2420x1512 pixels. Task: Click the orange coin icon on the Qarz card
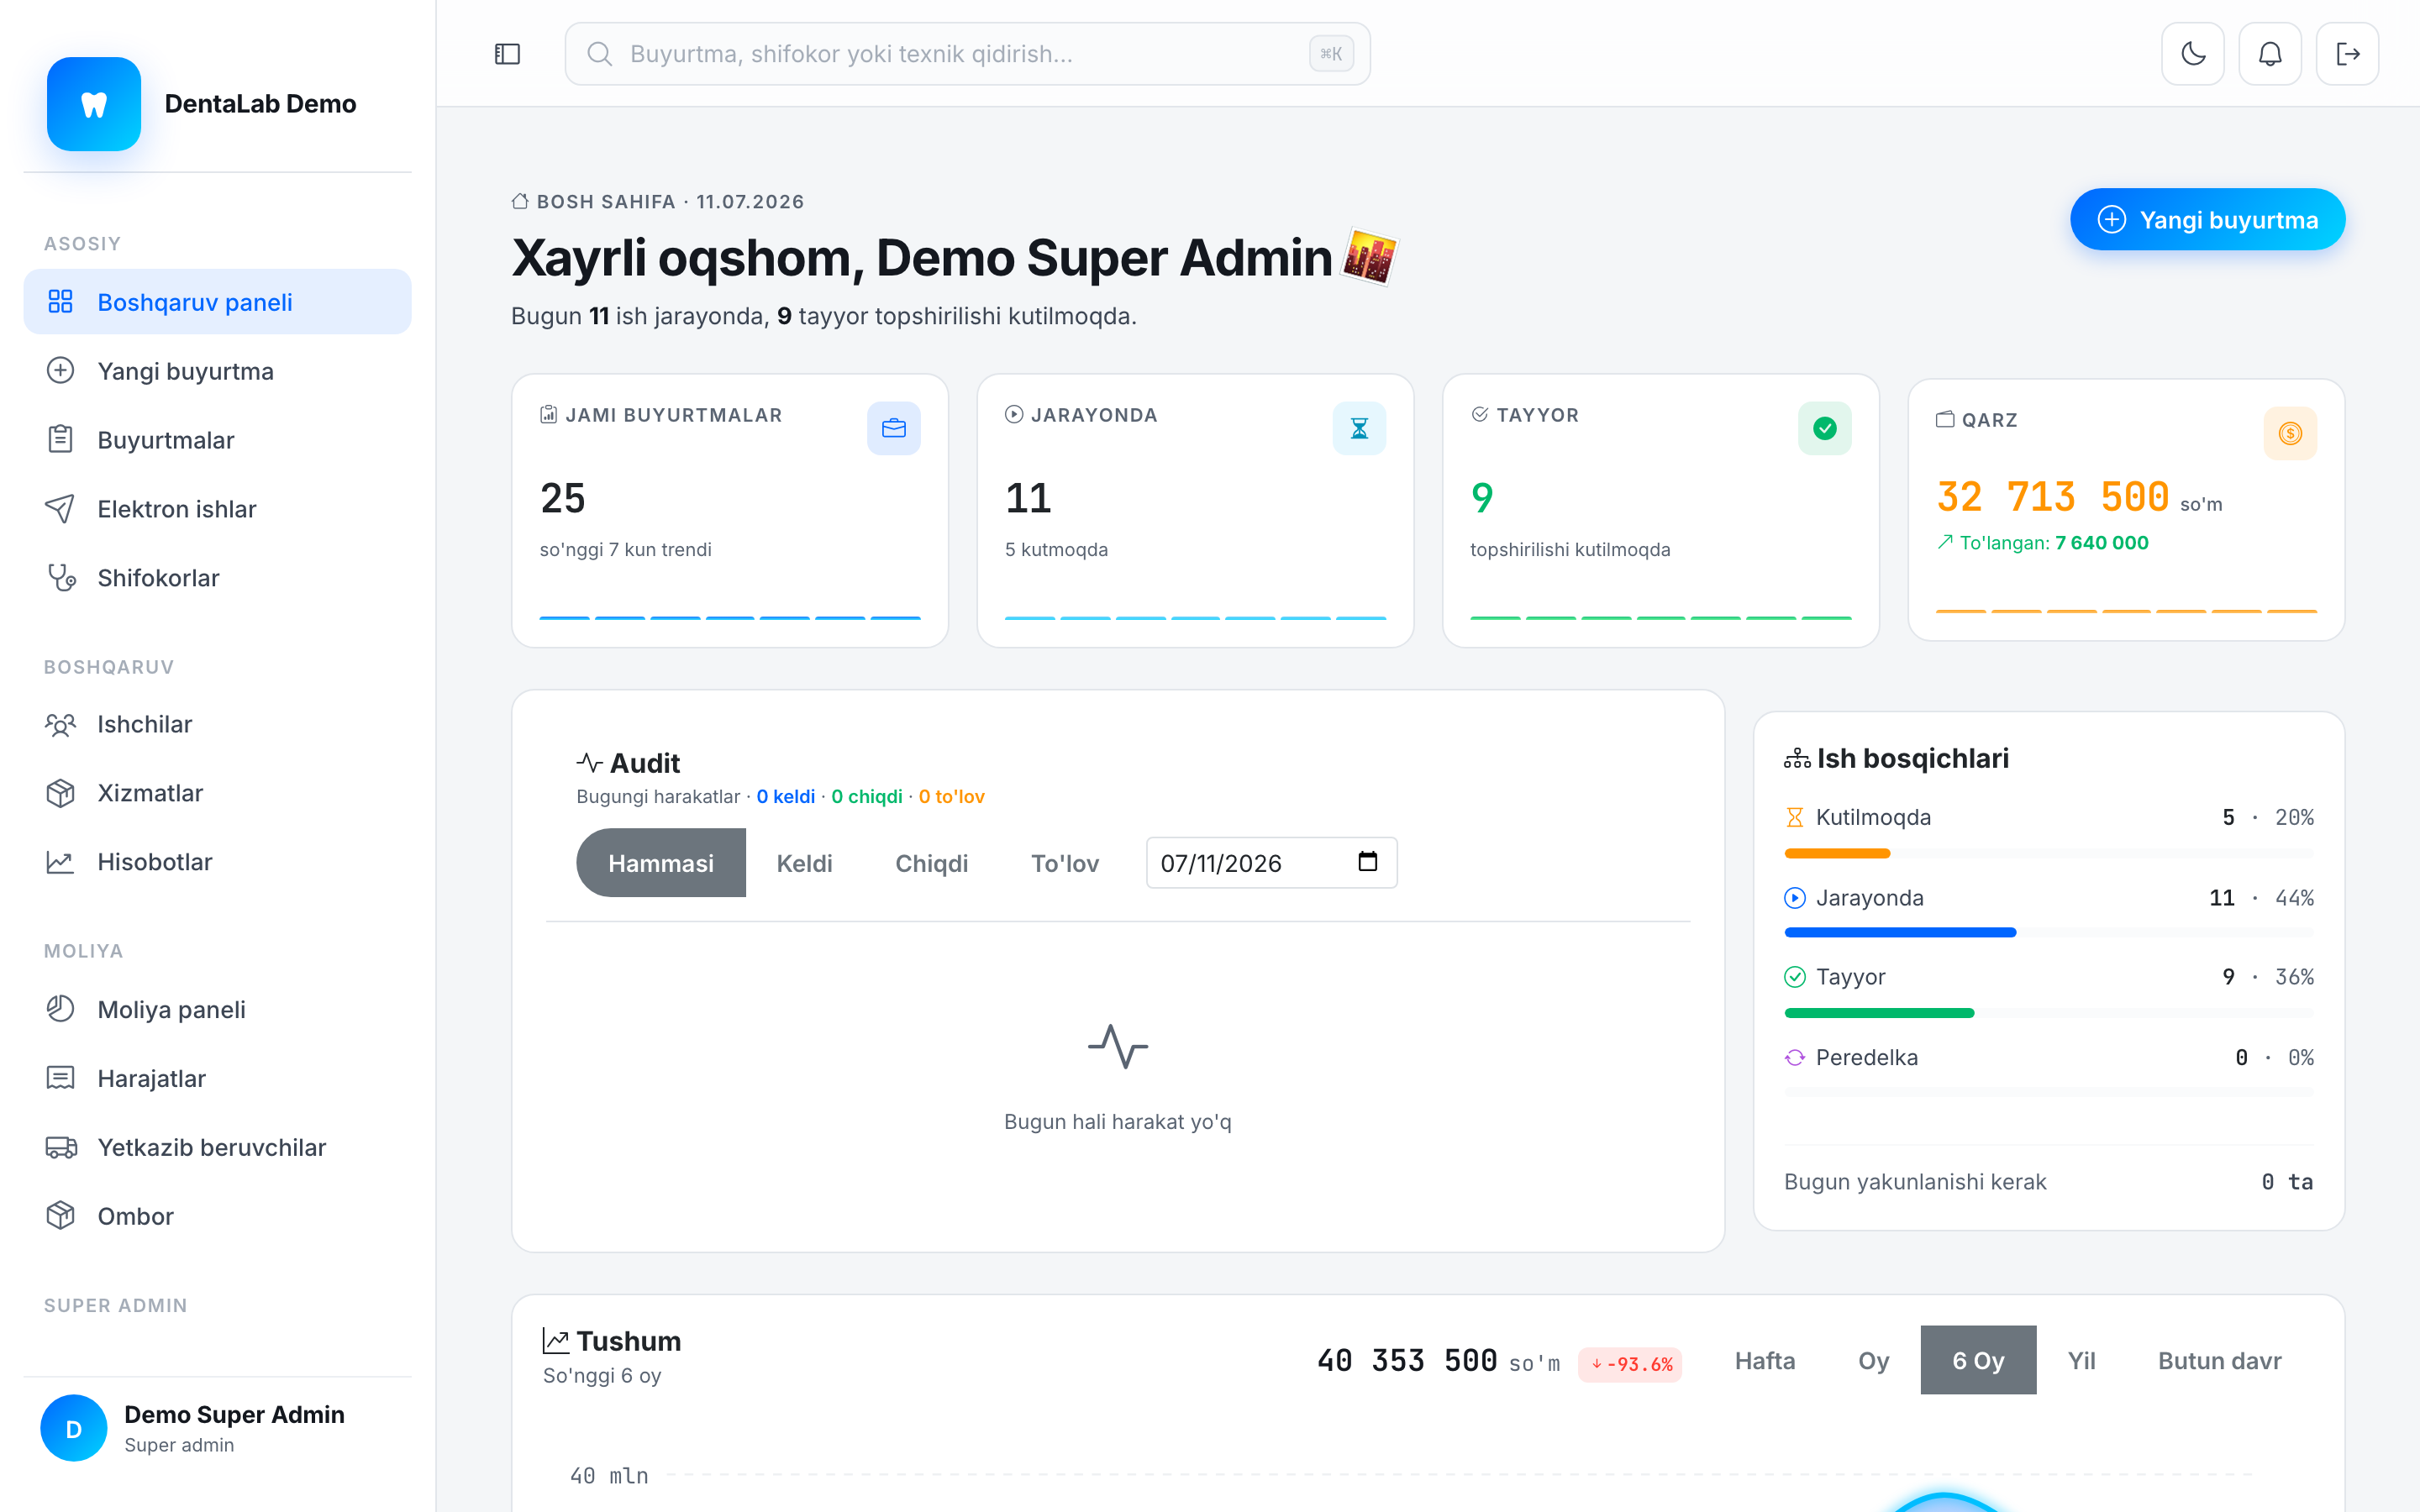[2290, 433]
